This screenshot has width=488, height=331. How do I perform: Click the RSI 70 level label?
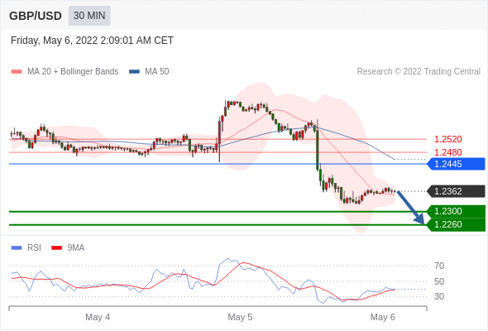pyautogui.click(x=439, y=266)
